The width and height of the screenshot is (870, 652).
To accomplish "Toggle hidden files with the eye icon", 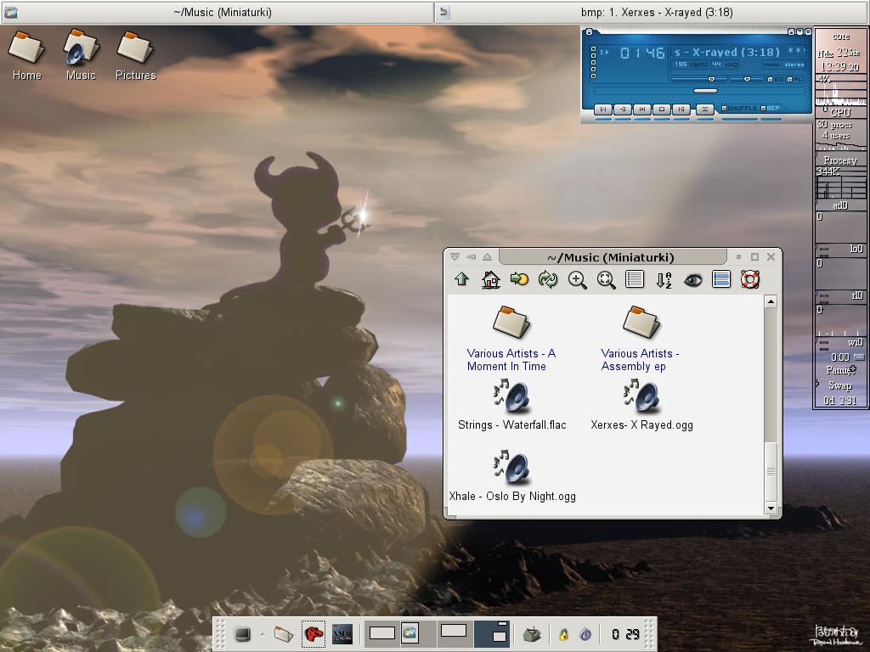I will coord(692,279).
